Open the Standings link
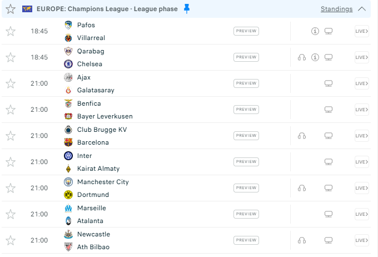Screen dimensions: 378x257 pos(336,9)
